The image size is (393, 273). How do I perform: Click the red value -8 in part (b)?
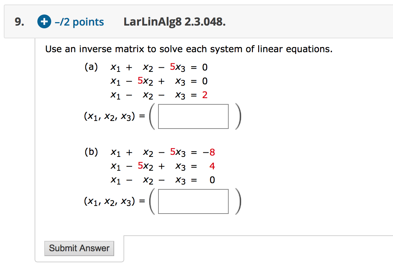pyautogui.click(x=208, y=152)
